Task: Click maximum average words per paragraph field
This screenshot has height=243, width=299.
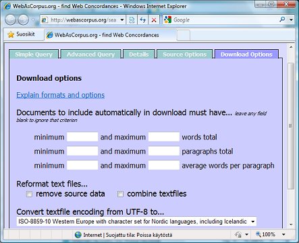Action: (x=164, y=165)
